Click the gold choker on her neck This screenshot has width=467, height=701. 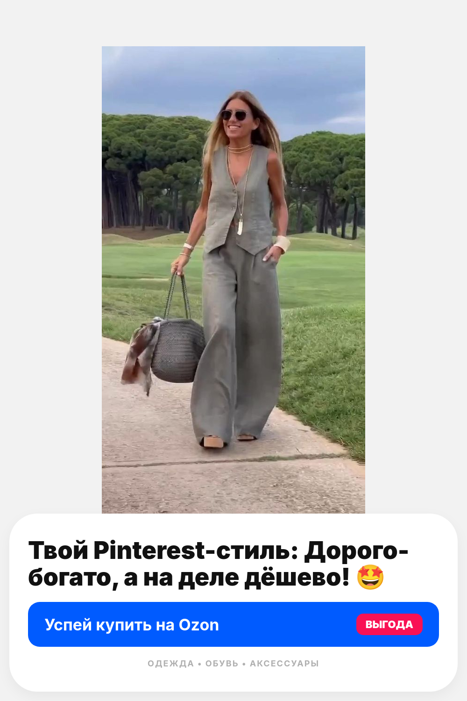tap(240, 149)
